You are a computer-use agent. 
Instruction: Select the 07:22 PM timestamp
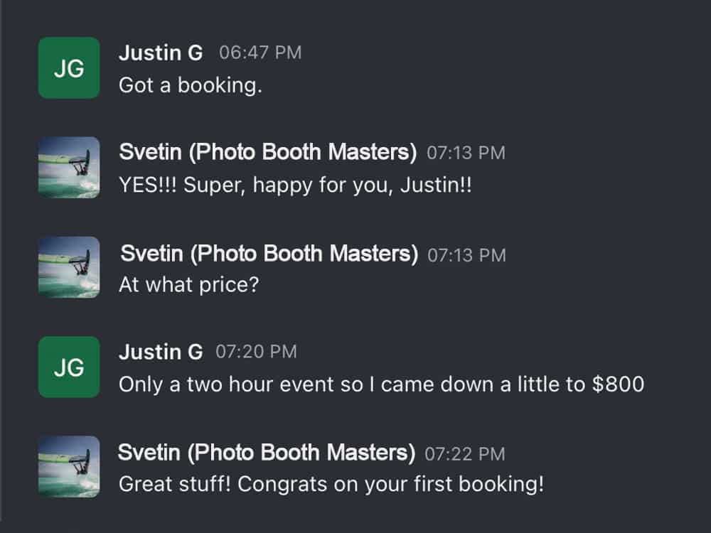(x=465, y=454)
